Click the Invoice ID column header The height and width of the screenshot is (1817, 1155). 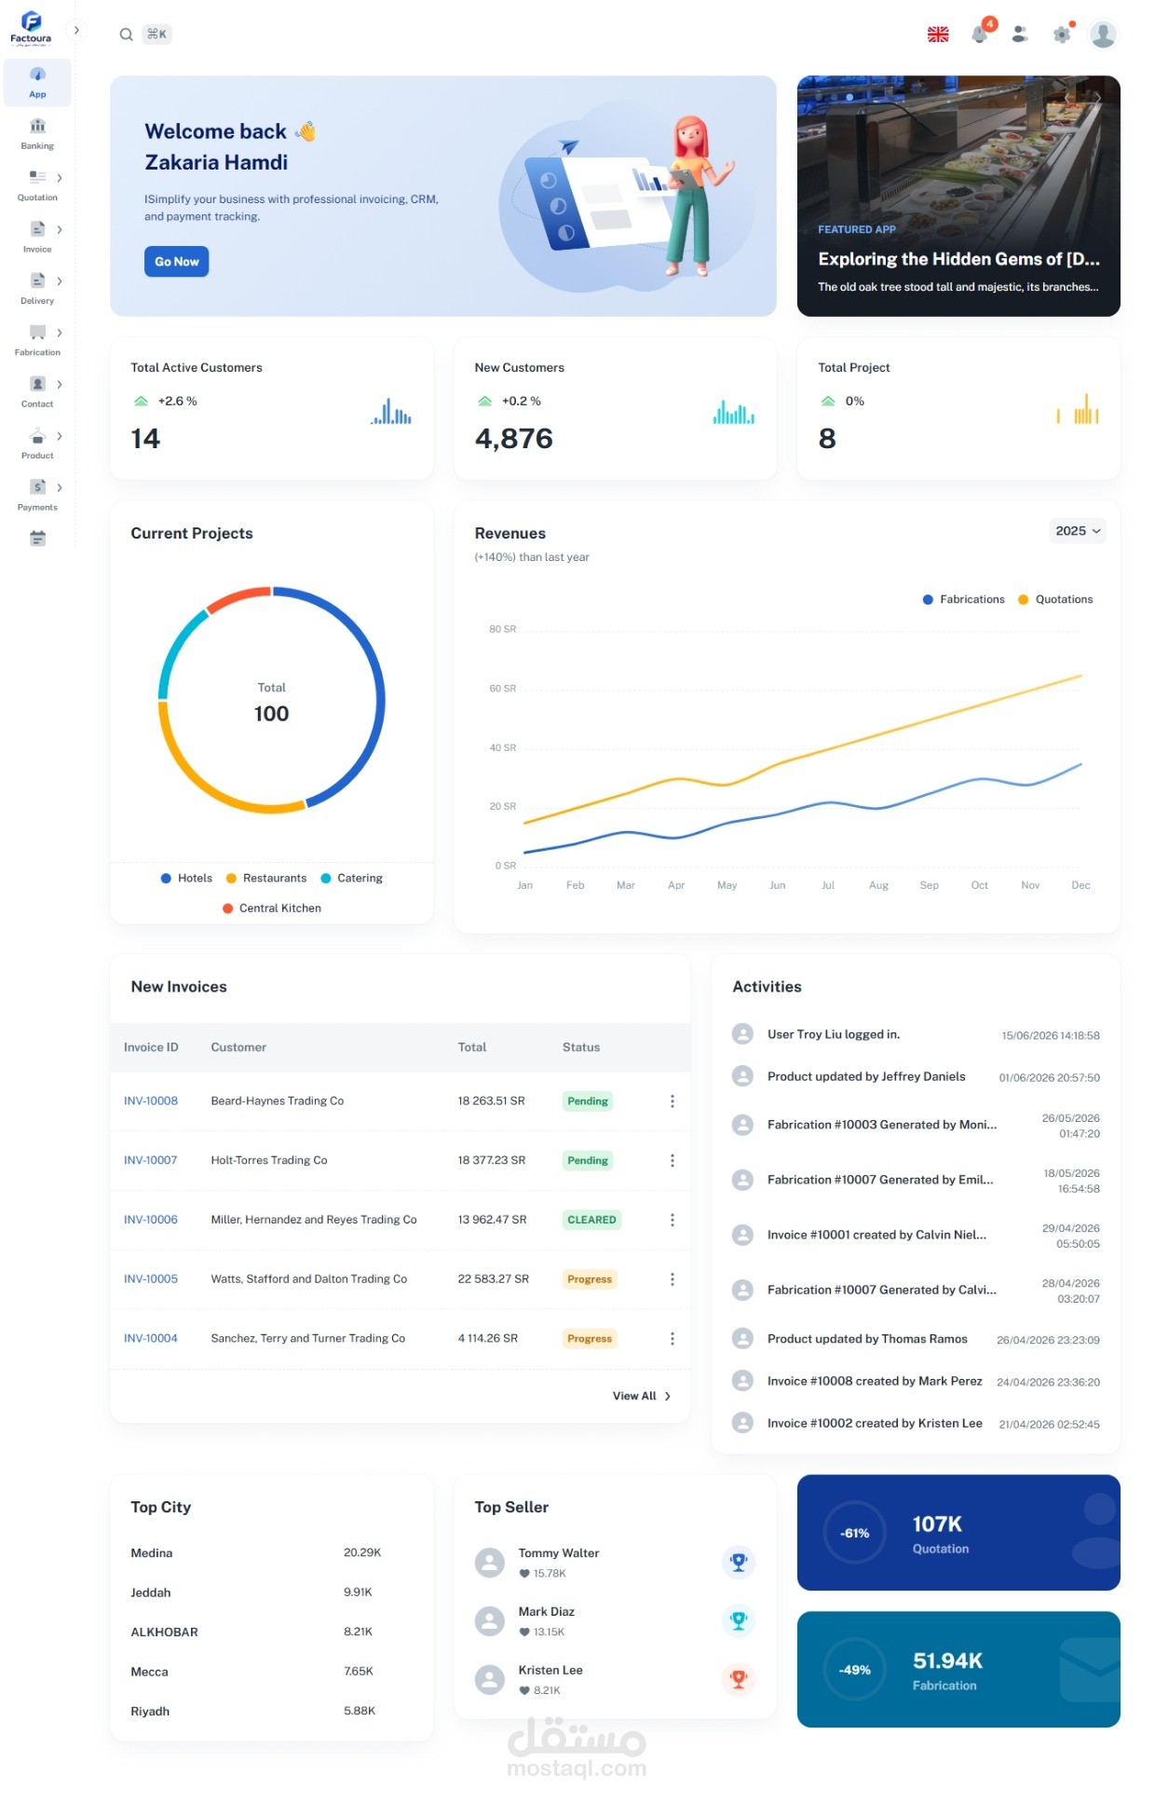(x=151, y=1047)
